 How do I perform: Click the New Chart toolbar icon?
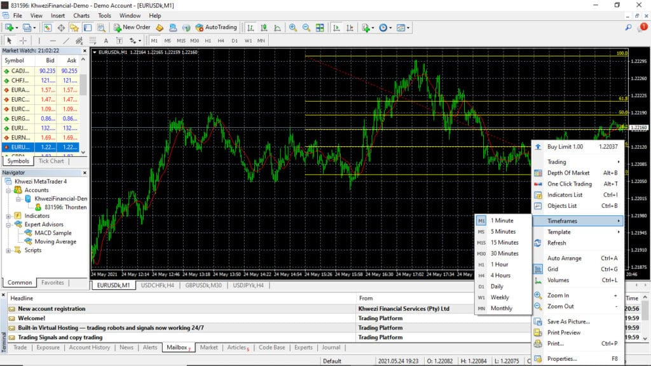9,28
